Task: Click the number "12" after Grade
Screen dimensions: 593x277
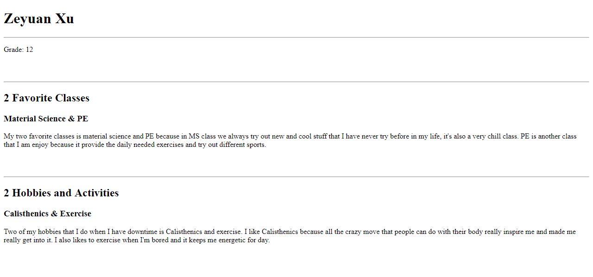Action: click(29, 50)
